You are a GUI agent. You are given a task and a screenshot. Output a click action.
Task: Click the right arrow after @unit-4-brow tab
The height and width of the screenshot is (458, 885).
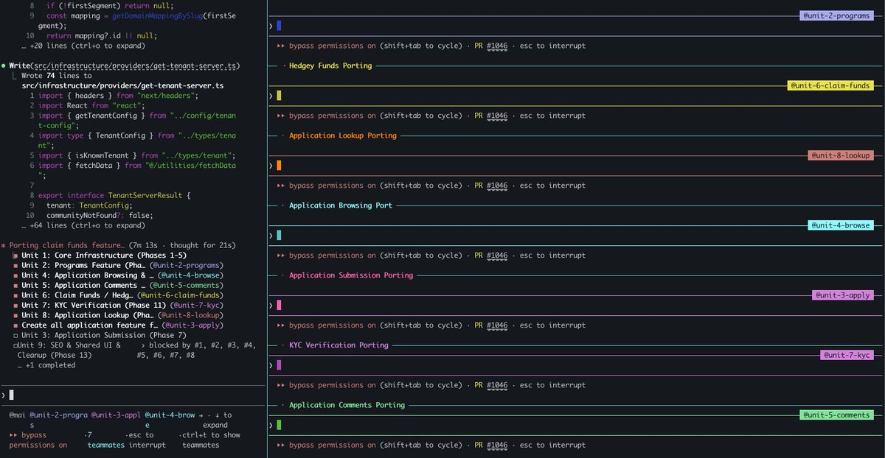(201, 415)
